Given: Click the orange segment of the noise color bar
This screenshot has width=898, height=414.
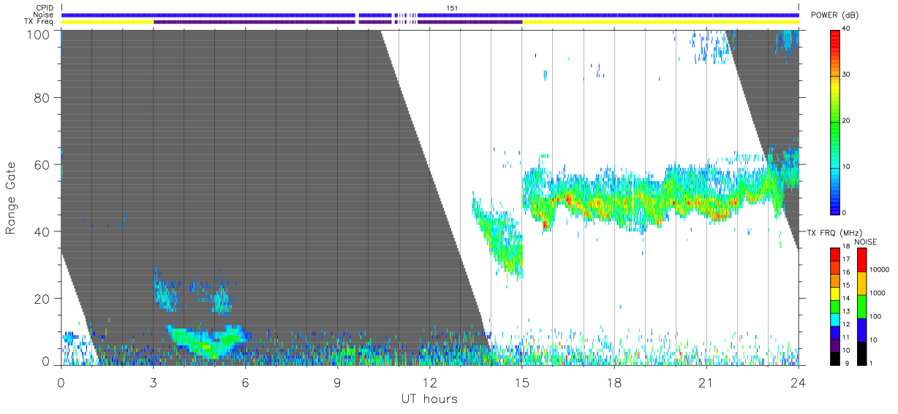Looking at the screenshot, I should pos(861,283).
